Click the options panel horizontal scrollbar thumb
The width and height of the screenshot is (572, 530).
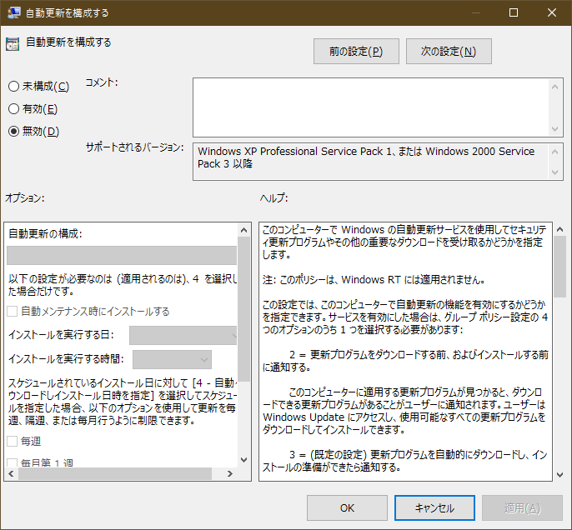click(115, 473)
